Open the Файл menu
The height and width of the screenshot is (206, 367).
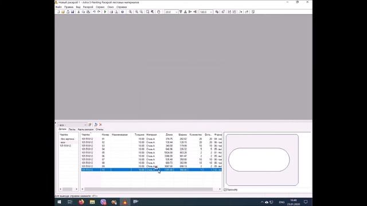pos(58,7)
